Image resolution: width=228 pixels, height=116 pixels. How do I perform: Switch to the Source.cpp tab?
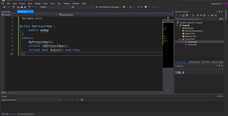pyautogui.click(x=6, y=12)
